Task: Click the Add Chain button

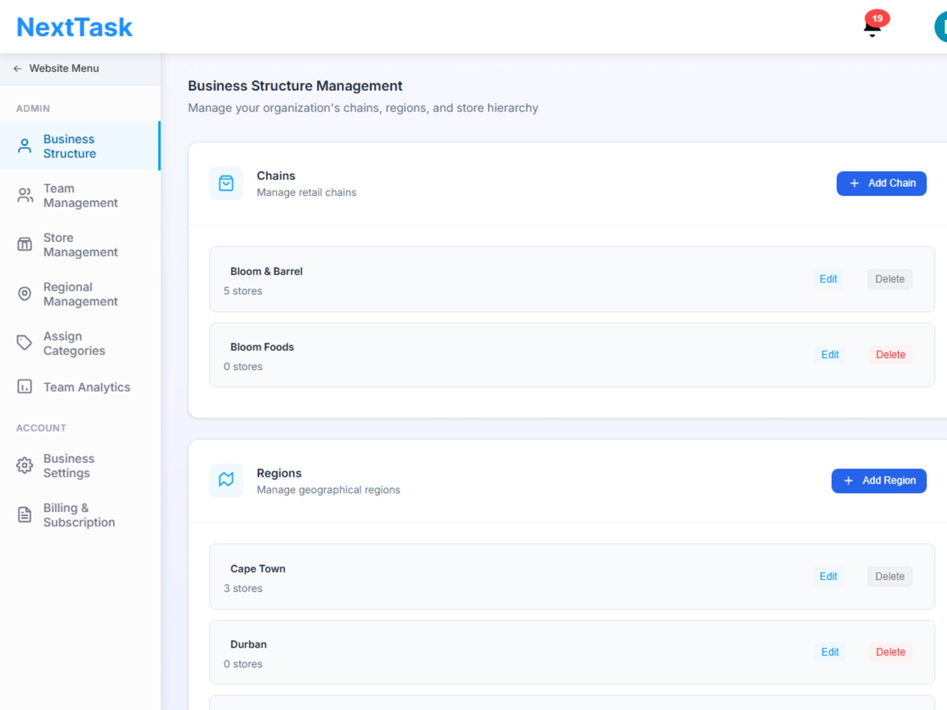Action: [x=881, y=183]
